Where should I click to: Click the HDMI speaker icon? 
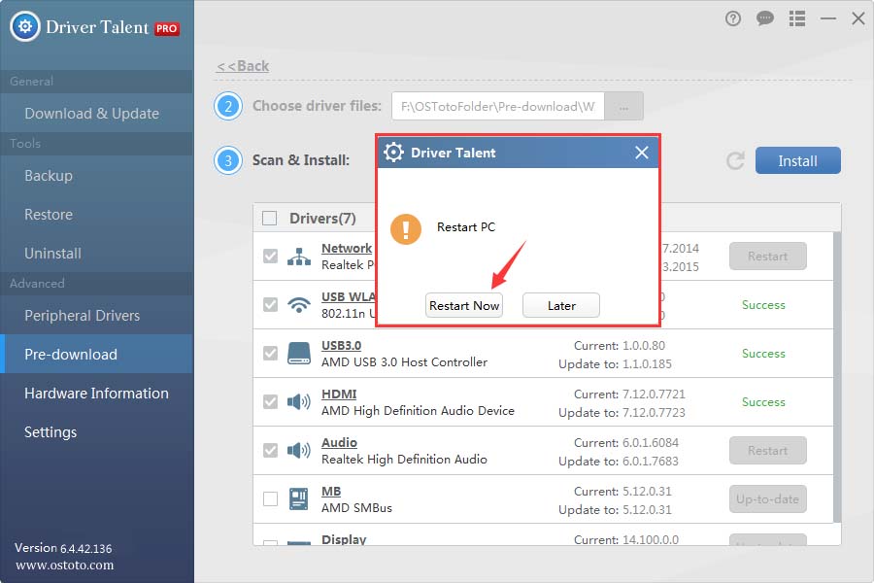pyautogui.click(x=299, y=401)
